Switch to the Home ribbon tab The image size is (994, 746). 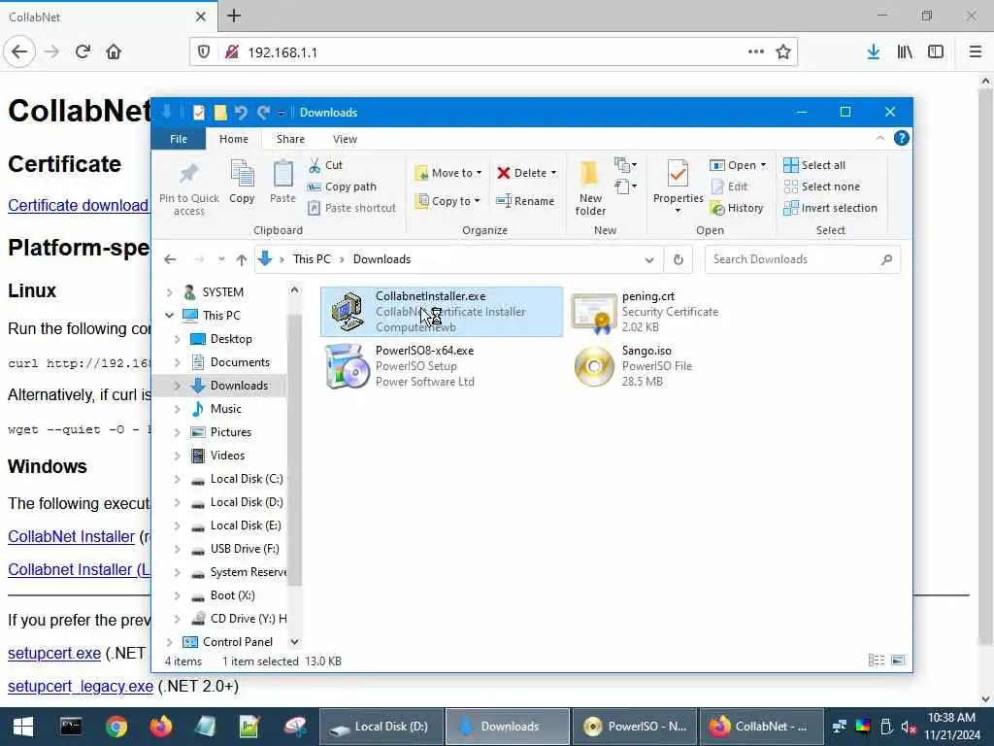coord(233,139)
